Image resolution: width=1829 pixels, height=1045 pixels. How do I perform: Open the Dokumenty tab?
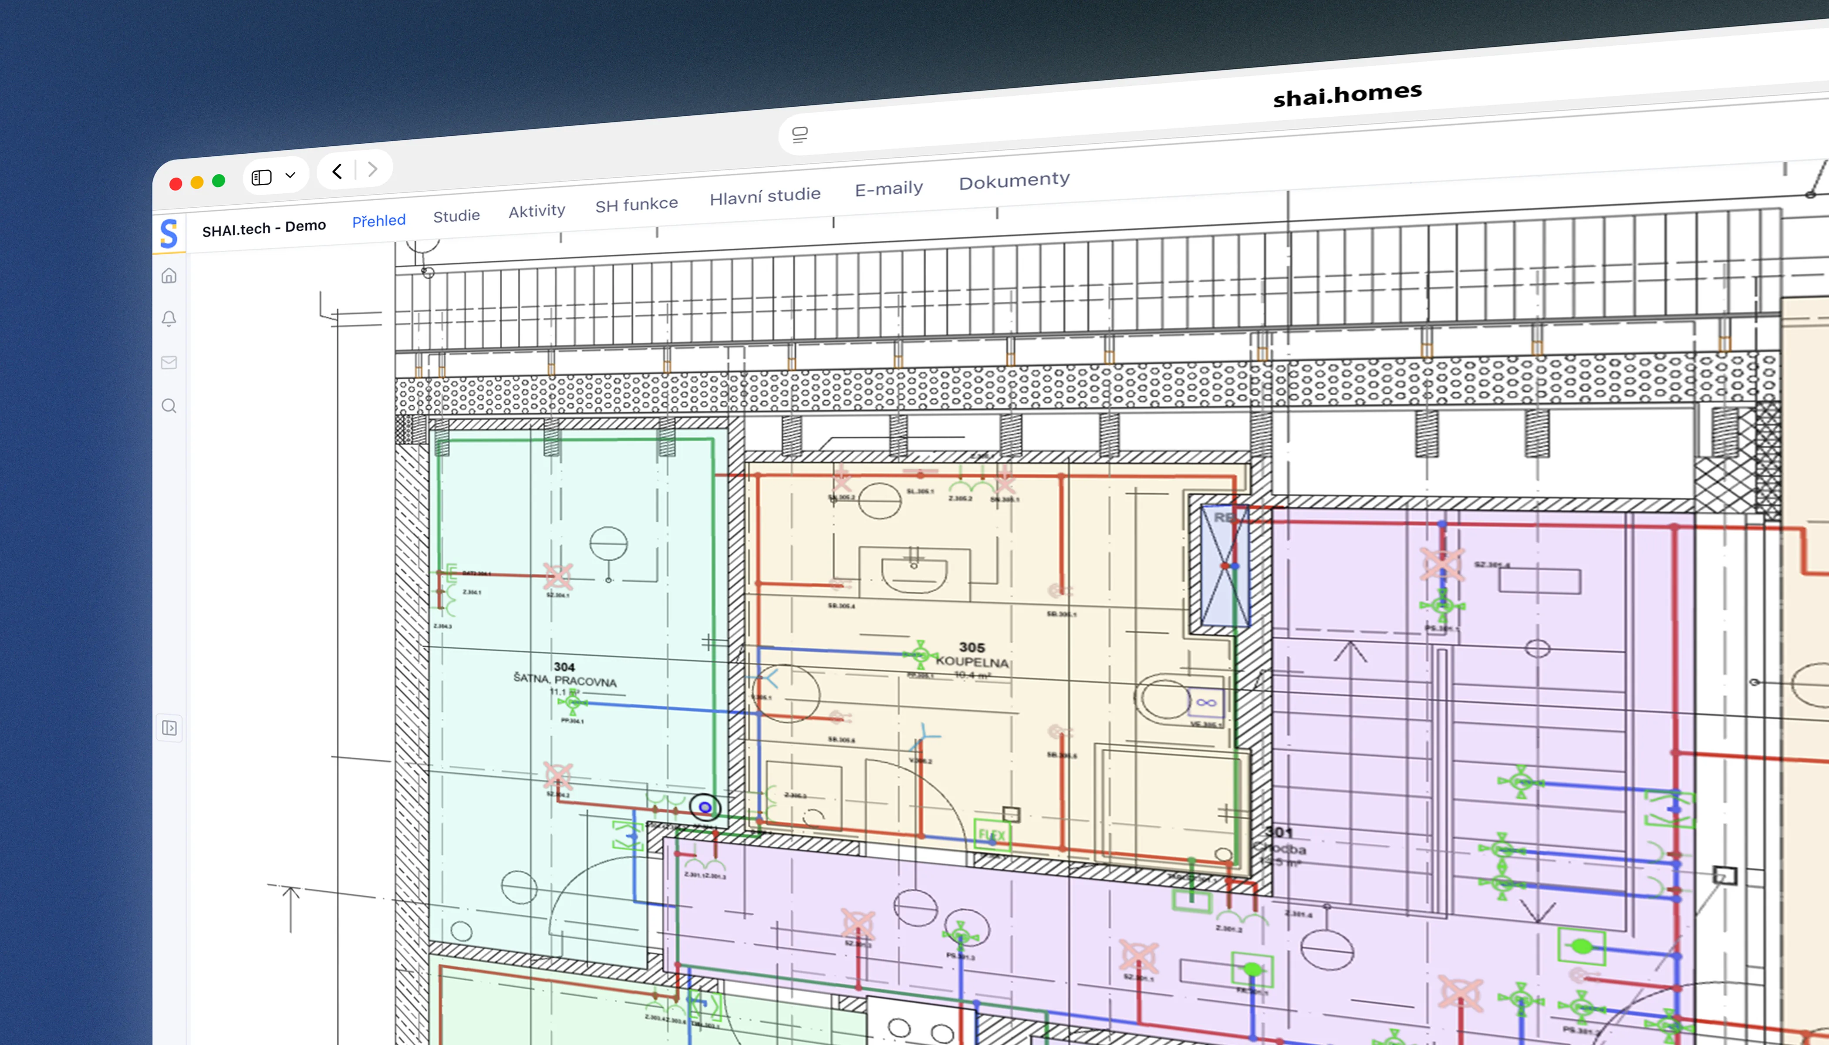[x=1014, y=180]
